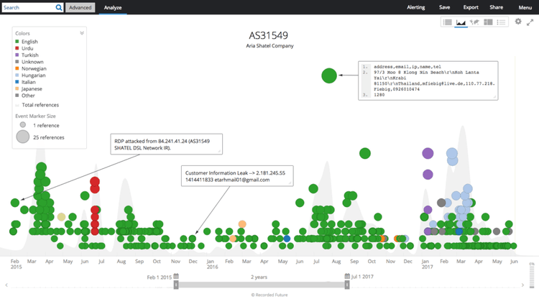Viewport: 539px width, 299px height.
Task: Select the bulleted list view icon
Action: [502, 22]
